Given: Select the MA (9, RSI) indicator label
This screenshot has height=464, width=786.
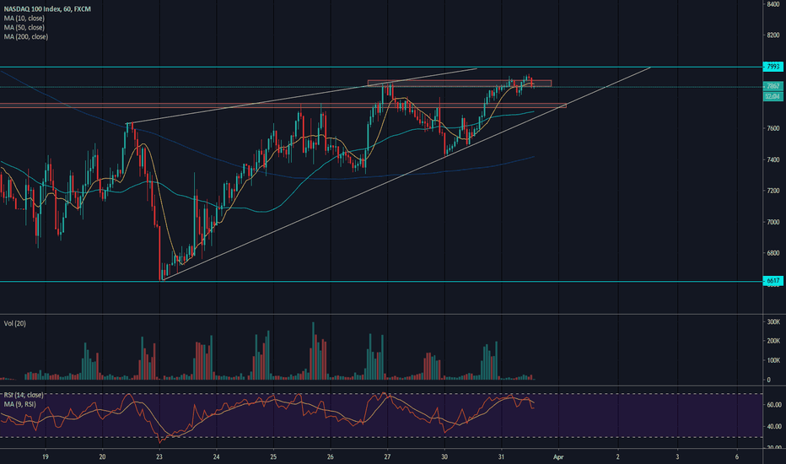Looking at the screenshot, I should click(x=20, y=404).
